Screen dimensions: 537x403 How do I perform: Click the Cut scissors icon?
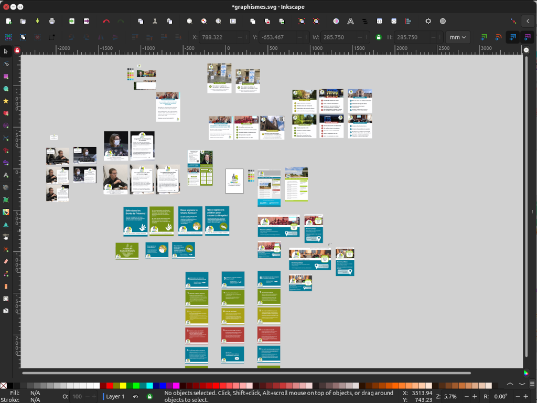[x=155, y=21]
